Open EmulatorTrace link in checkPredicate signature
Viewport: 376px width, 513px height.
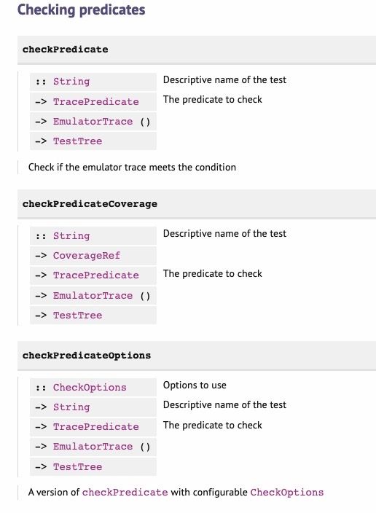[93, 122]
